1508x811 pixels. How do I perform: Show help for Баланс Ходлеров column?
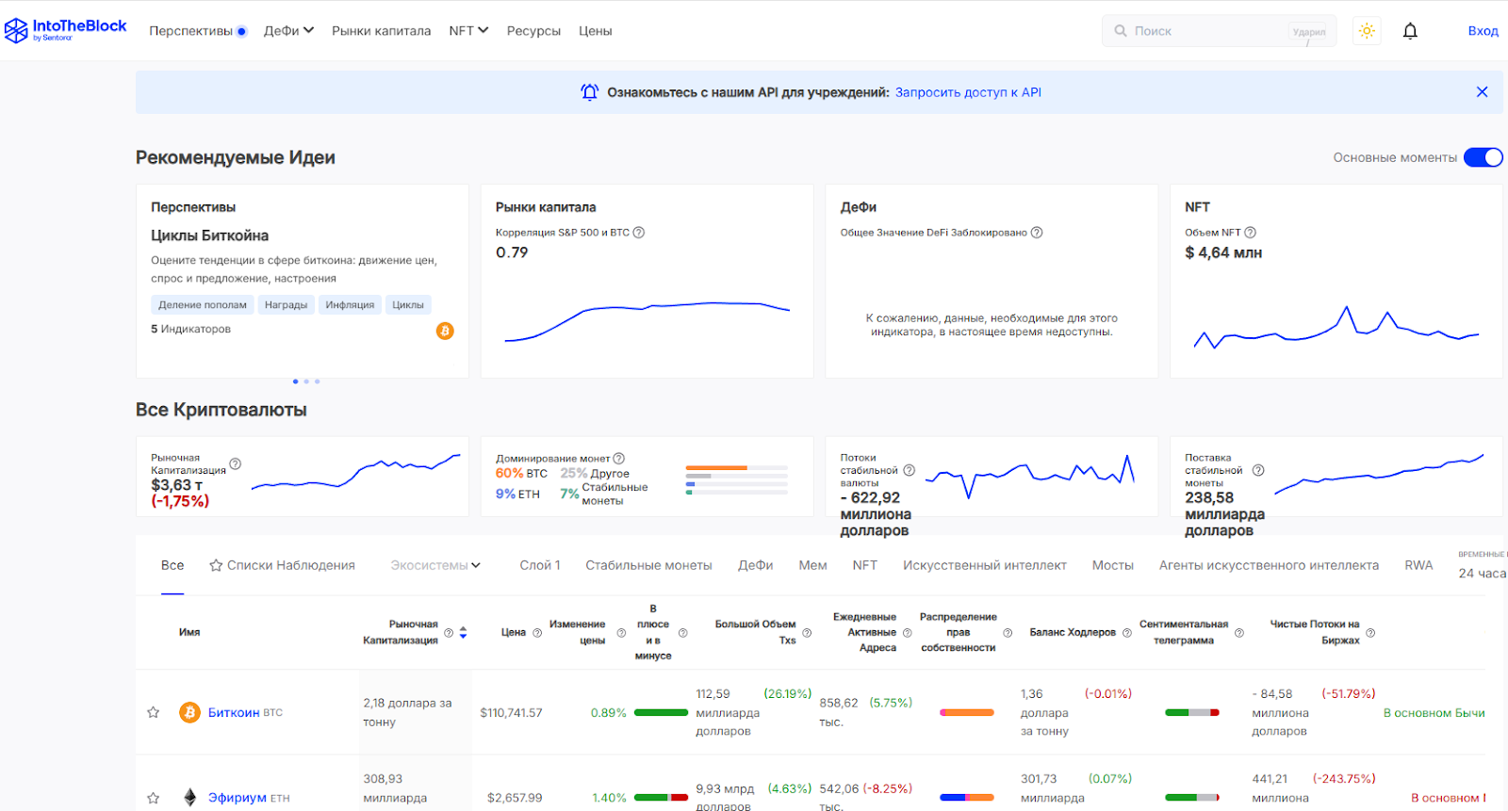pos(1127,633)
